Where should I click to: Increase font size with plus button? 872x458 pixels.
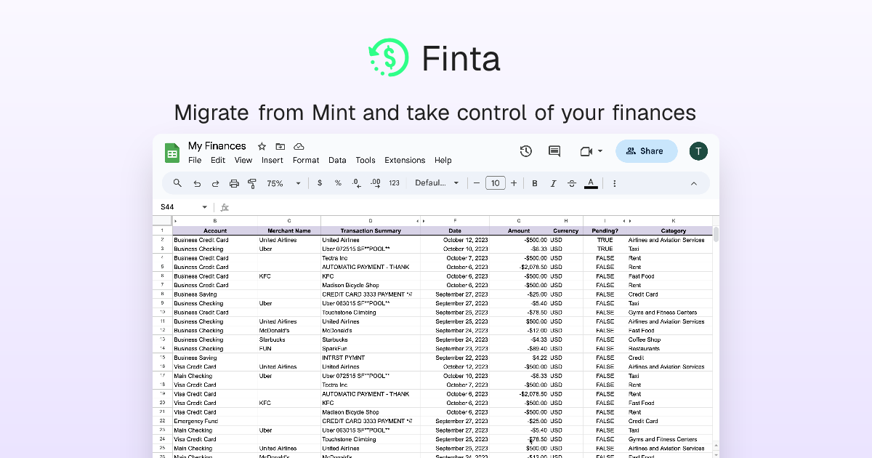514,183
